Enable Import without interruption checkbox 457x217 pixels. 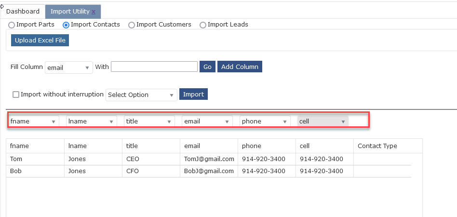coord(16,95)
